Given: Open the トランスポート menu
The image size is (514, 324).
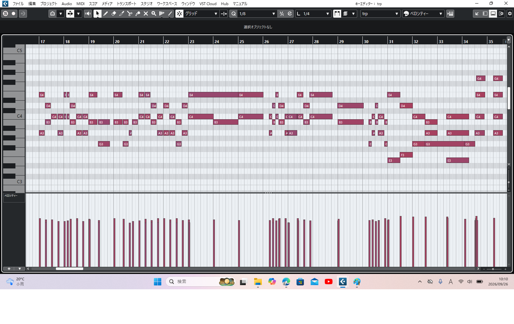Looking at the screenshot, I should click(x=126, y=4).
